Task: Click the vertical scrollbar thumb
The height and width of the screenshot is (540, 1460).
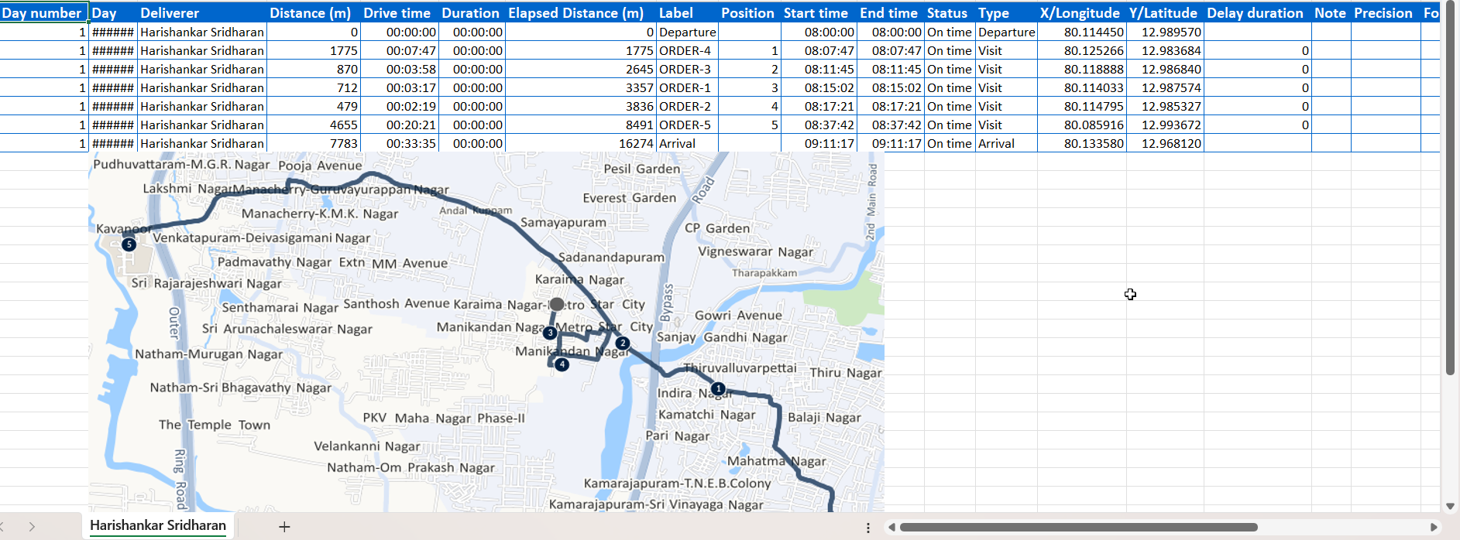Action: pyautogui.click(x=1450, y=193)
